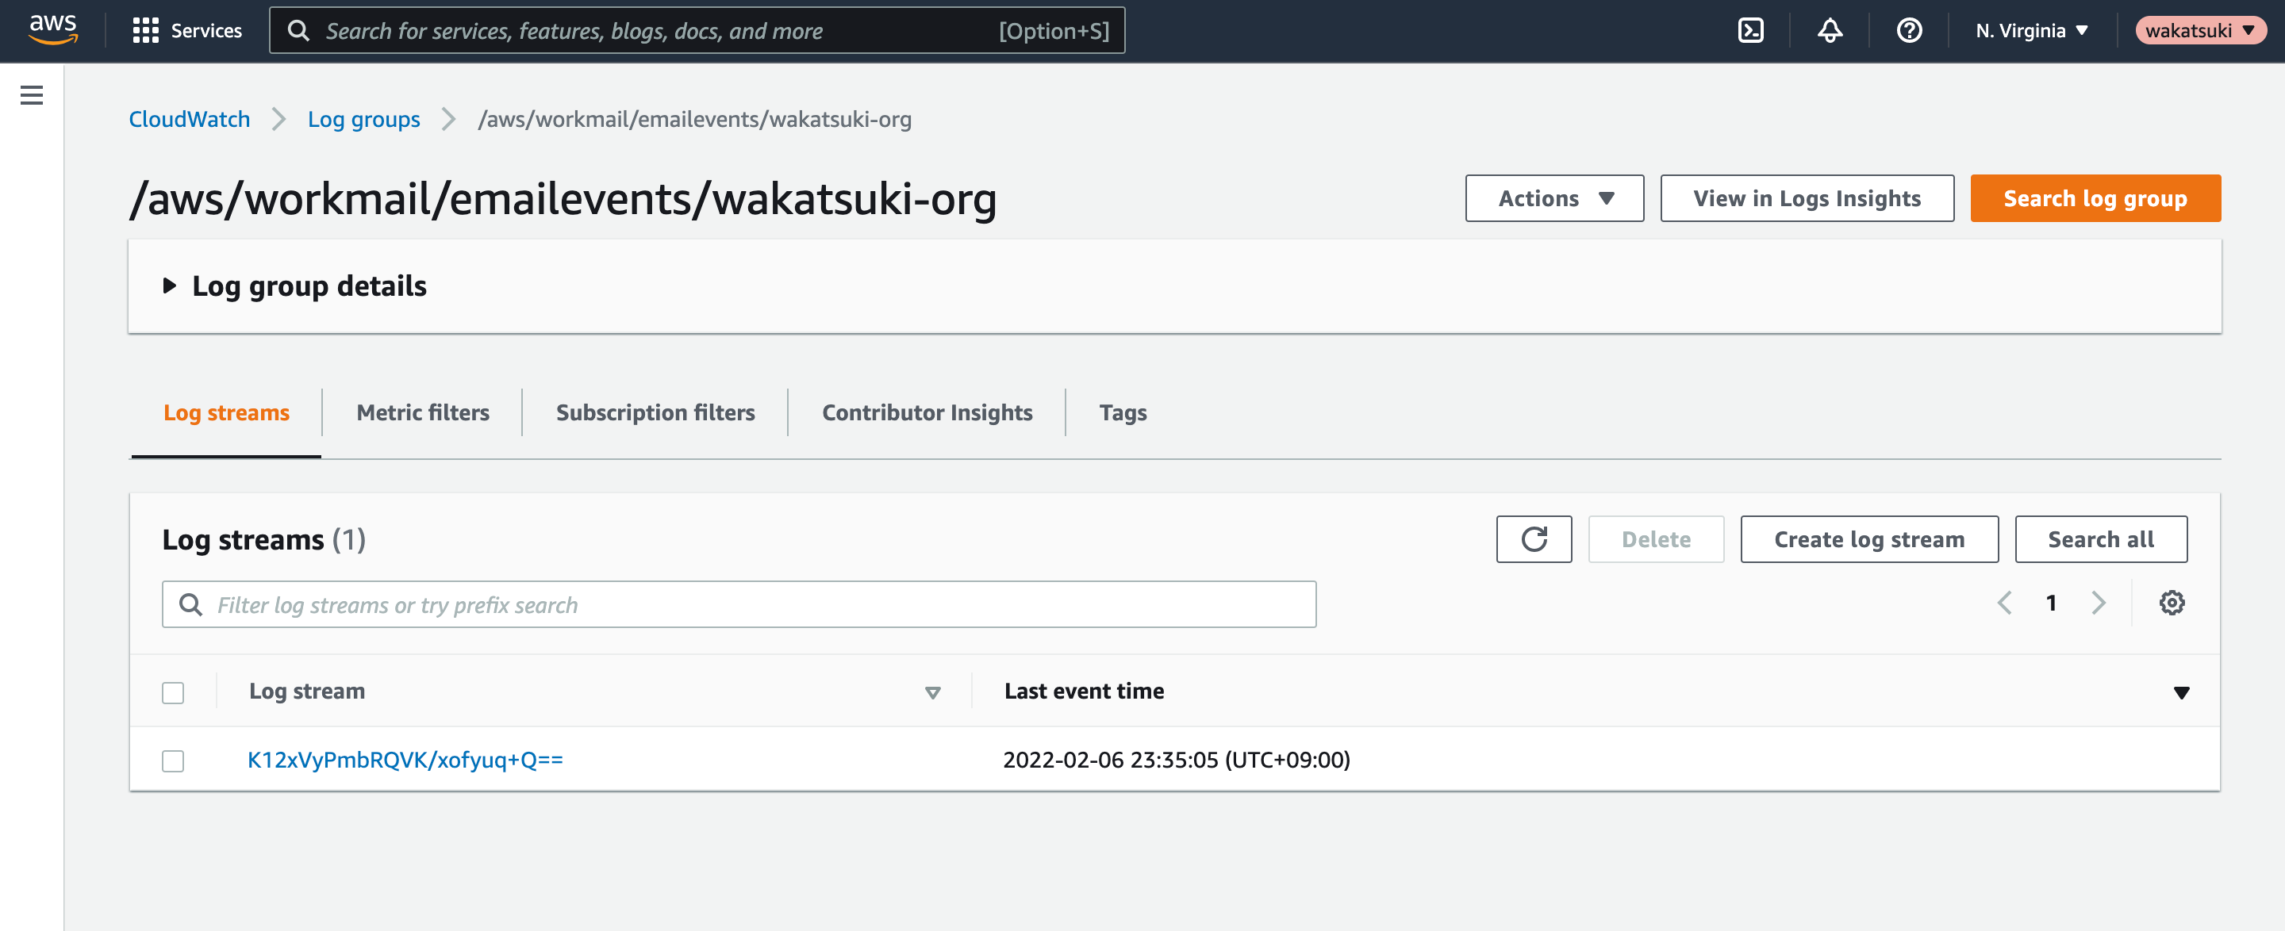Open the notifications bell
The width and height of the screenshot is (2285, 931).
1829,31
